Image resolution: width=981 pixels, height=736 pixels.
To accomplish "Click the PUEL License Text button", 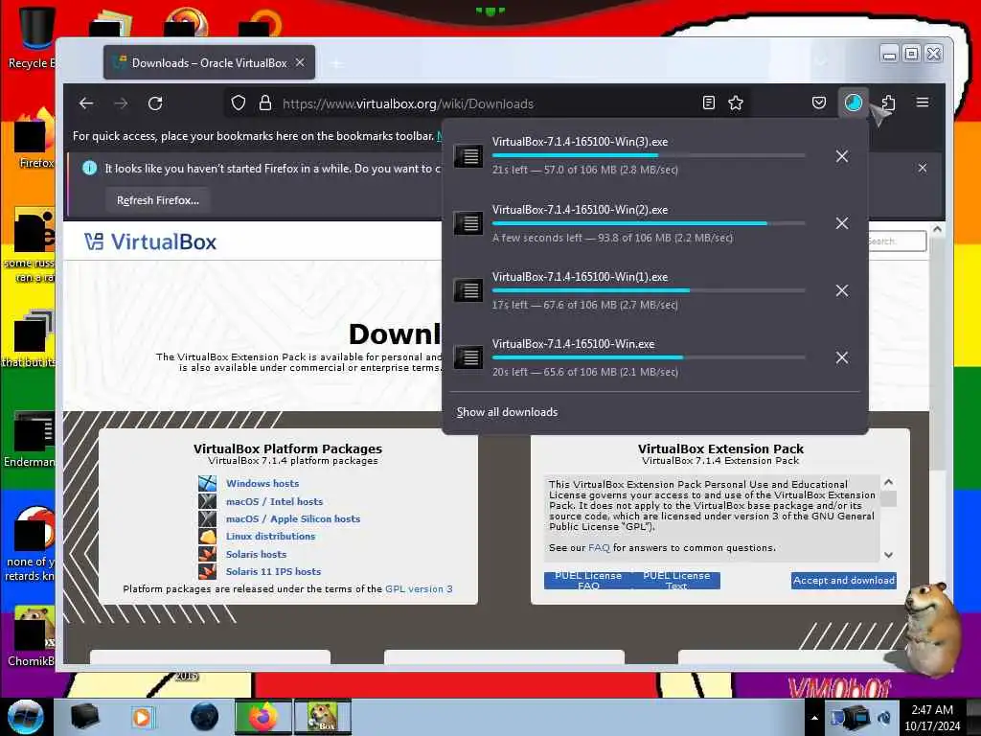I will (676, 581).
